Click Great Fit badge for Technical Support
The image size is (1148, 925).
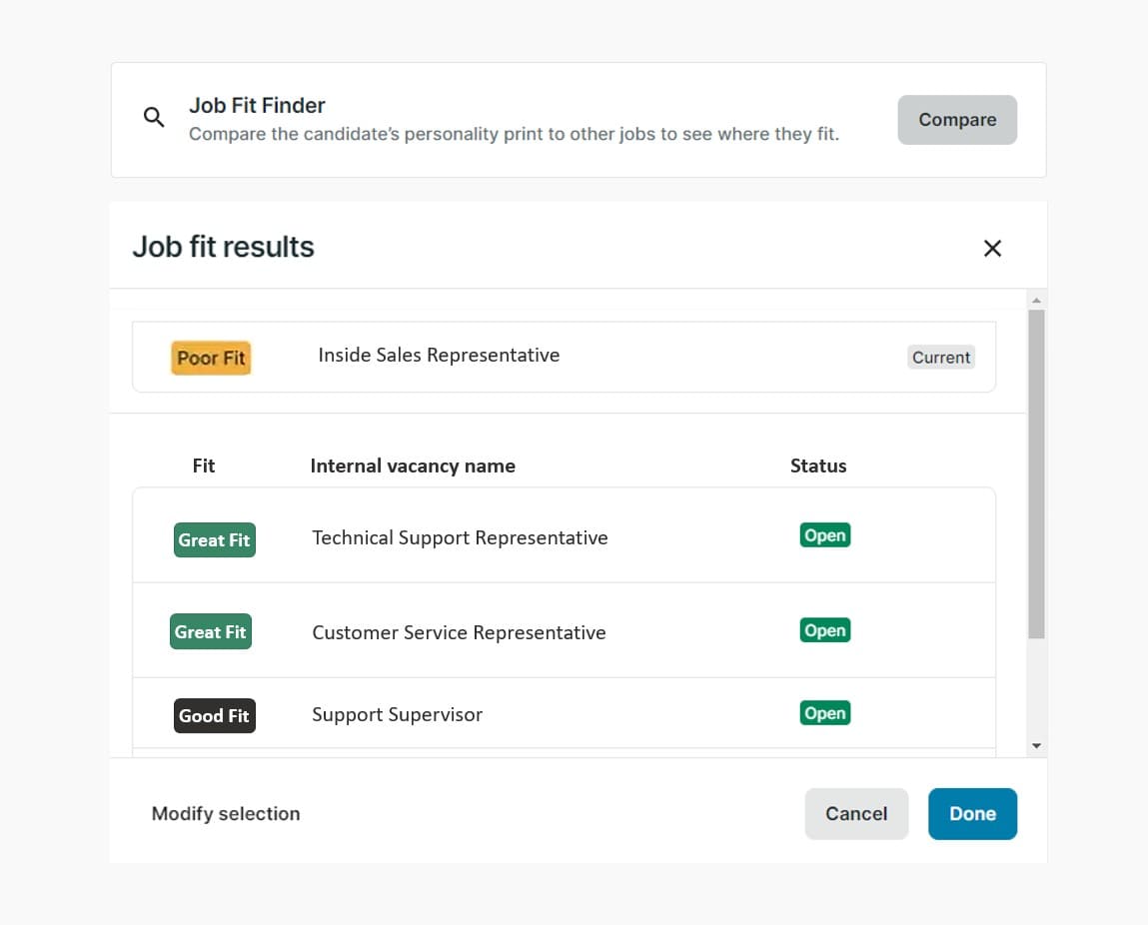(x=214, y=539)
